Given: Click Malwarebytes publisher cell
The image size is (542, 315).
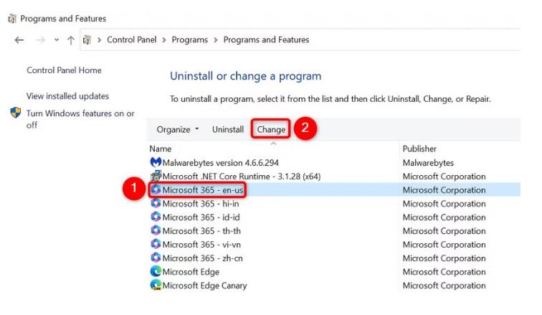Looking at the screenshot, I should click(428, 162).
